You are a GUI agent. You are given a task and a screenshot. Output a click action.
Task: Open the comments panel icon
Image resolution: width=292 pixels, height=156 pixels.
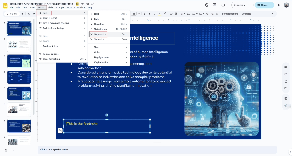(x=215, y=5)
